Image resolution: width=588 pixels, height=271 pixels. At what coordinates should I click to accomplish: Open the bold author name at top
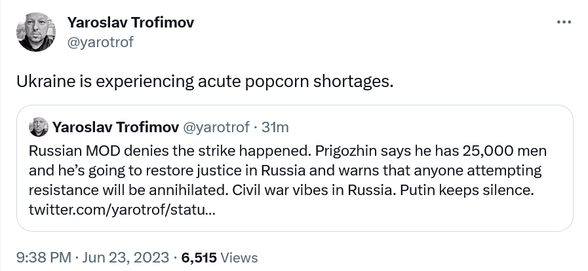(130, 23)
